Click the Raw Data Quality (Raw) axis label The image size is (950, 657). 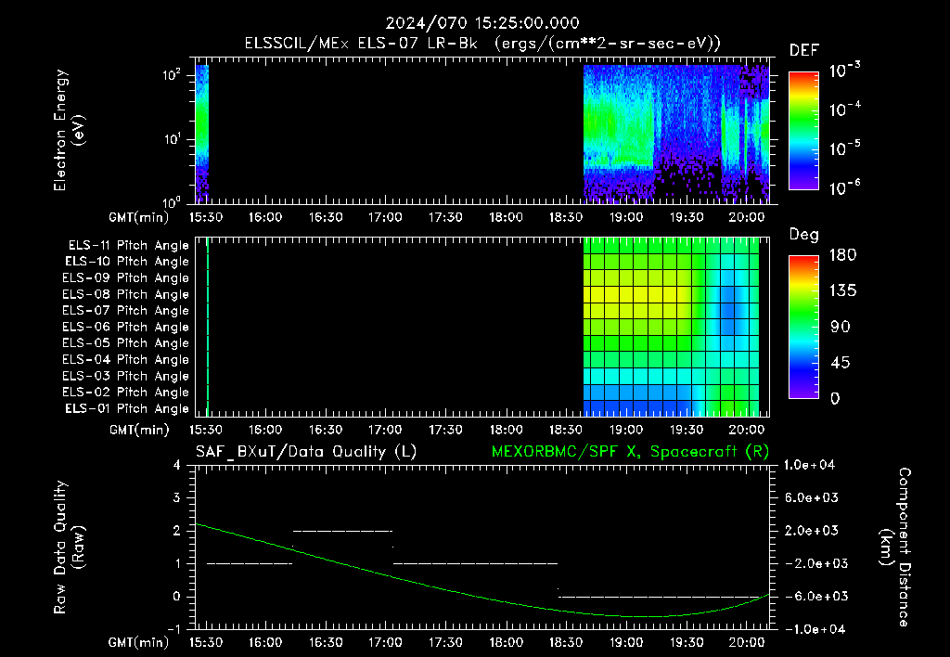click(69, 547)
